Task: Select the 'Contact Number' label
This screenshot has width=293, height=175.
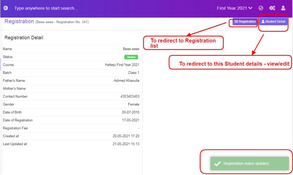Action: [15, 96]
